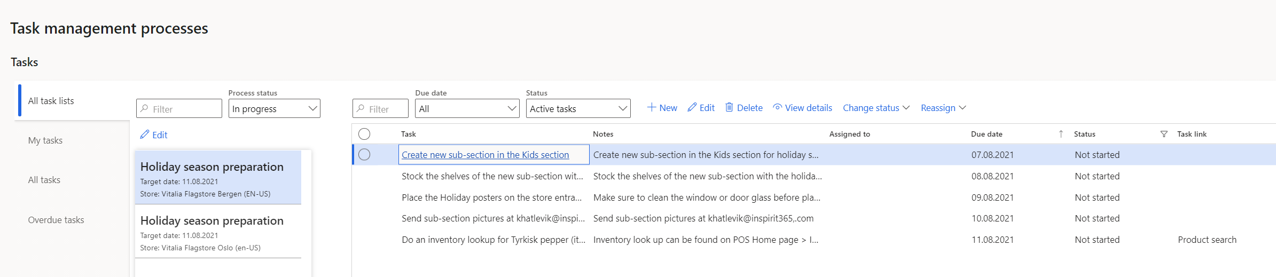The image size is (1276, 277).
Task: Click the Edit pencil above task lists
Action: [145, 134]
